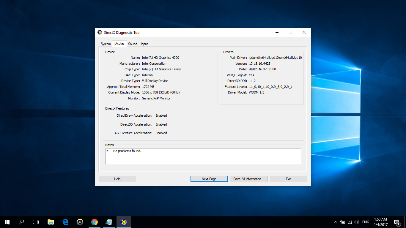Click driver model 'WDDM 1.3'
The image size is (406, 228).
[256, 92]
